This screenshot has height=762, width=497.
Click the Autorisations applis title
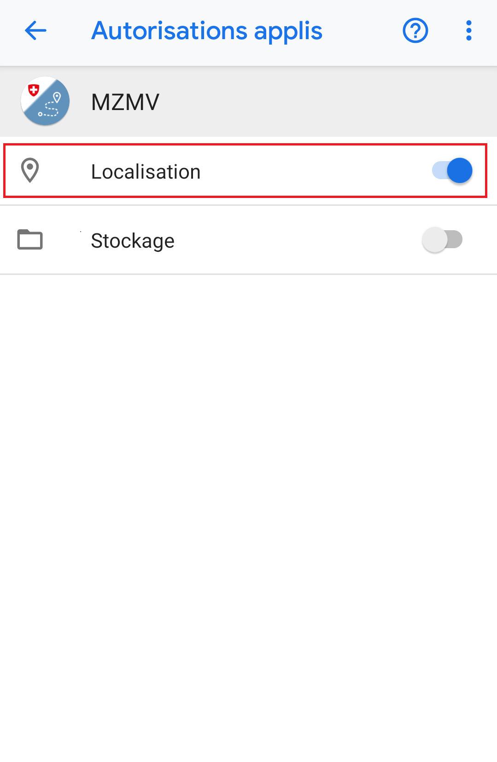[x=207, y=31]
